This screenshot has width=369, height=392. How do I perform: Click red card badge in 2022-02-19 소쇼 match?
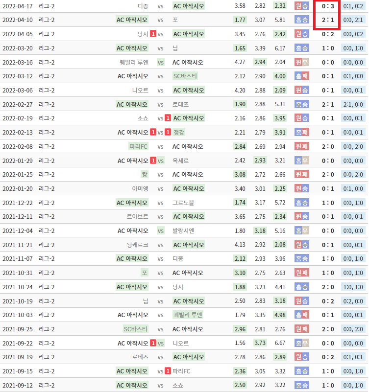[x=168, y=118]
